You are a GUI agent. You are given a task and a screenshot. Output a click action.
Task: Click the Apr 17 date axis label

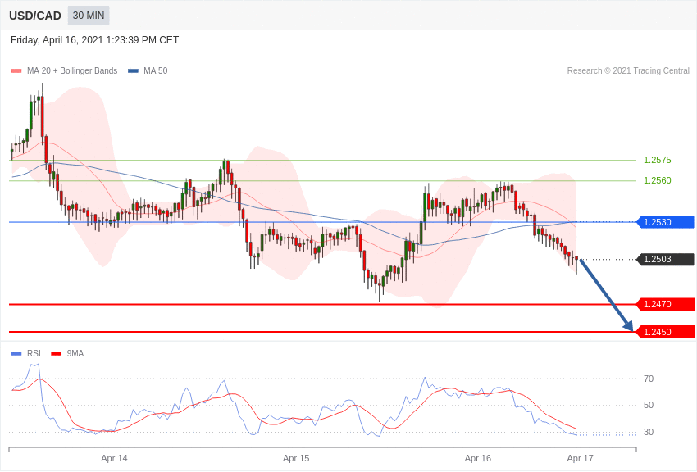pos(580,458)
